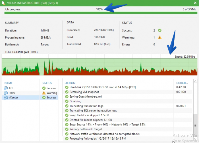Click 'Network traffic verification detected no corrupted blocks'
Image resolution: width=199 pixels, height=143 pixels.
(x=104, y=134)
